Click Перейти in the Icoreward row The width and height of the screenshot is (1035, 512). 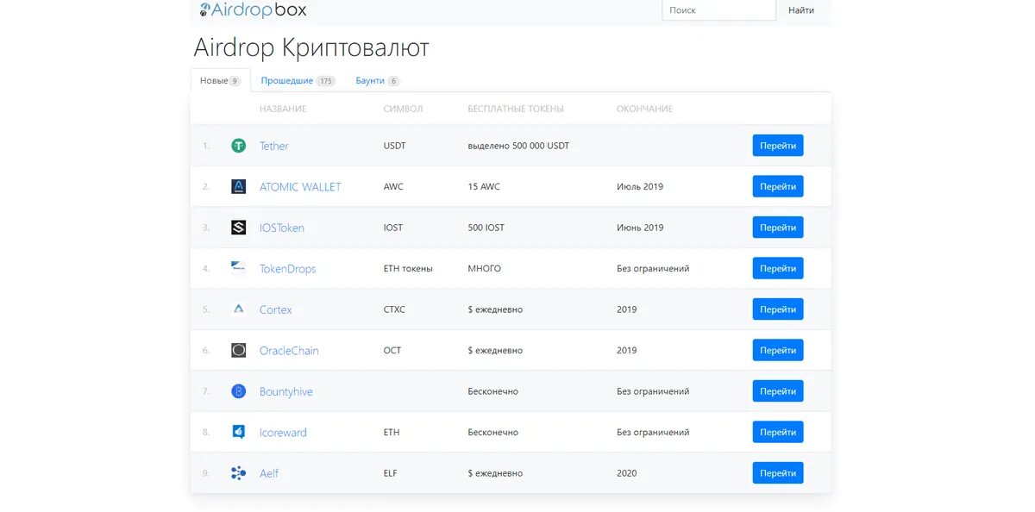(778, 432)
